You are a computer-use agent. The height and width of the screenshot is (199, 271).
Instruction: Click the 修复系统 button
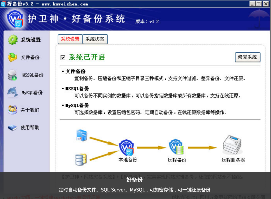click(x=248, y=57)
